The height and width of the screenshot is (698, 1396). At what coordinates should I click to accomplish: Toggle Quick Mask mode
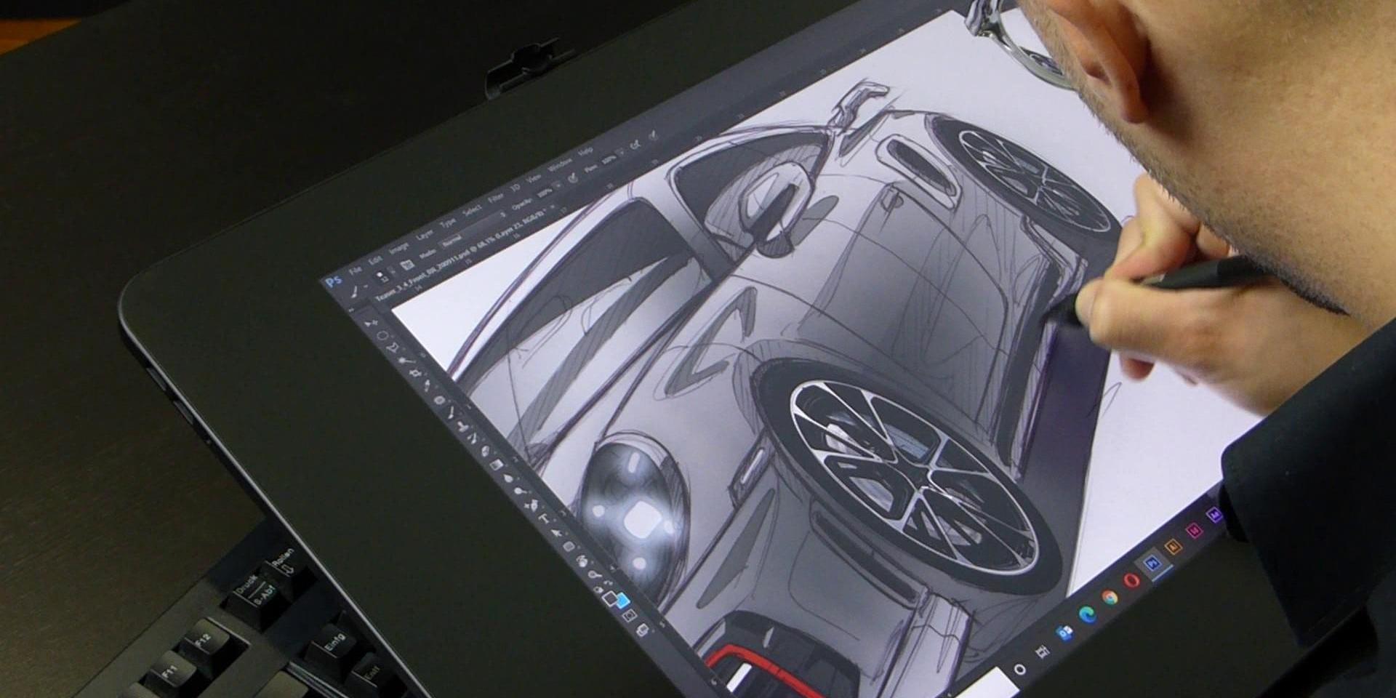pos(629,615)
